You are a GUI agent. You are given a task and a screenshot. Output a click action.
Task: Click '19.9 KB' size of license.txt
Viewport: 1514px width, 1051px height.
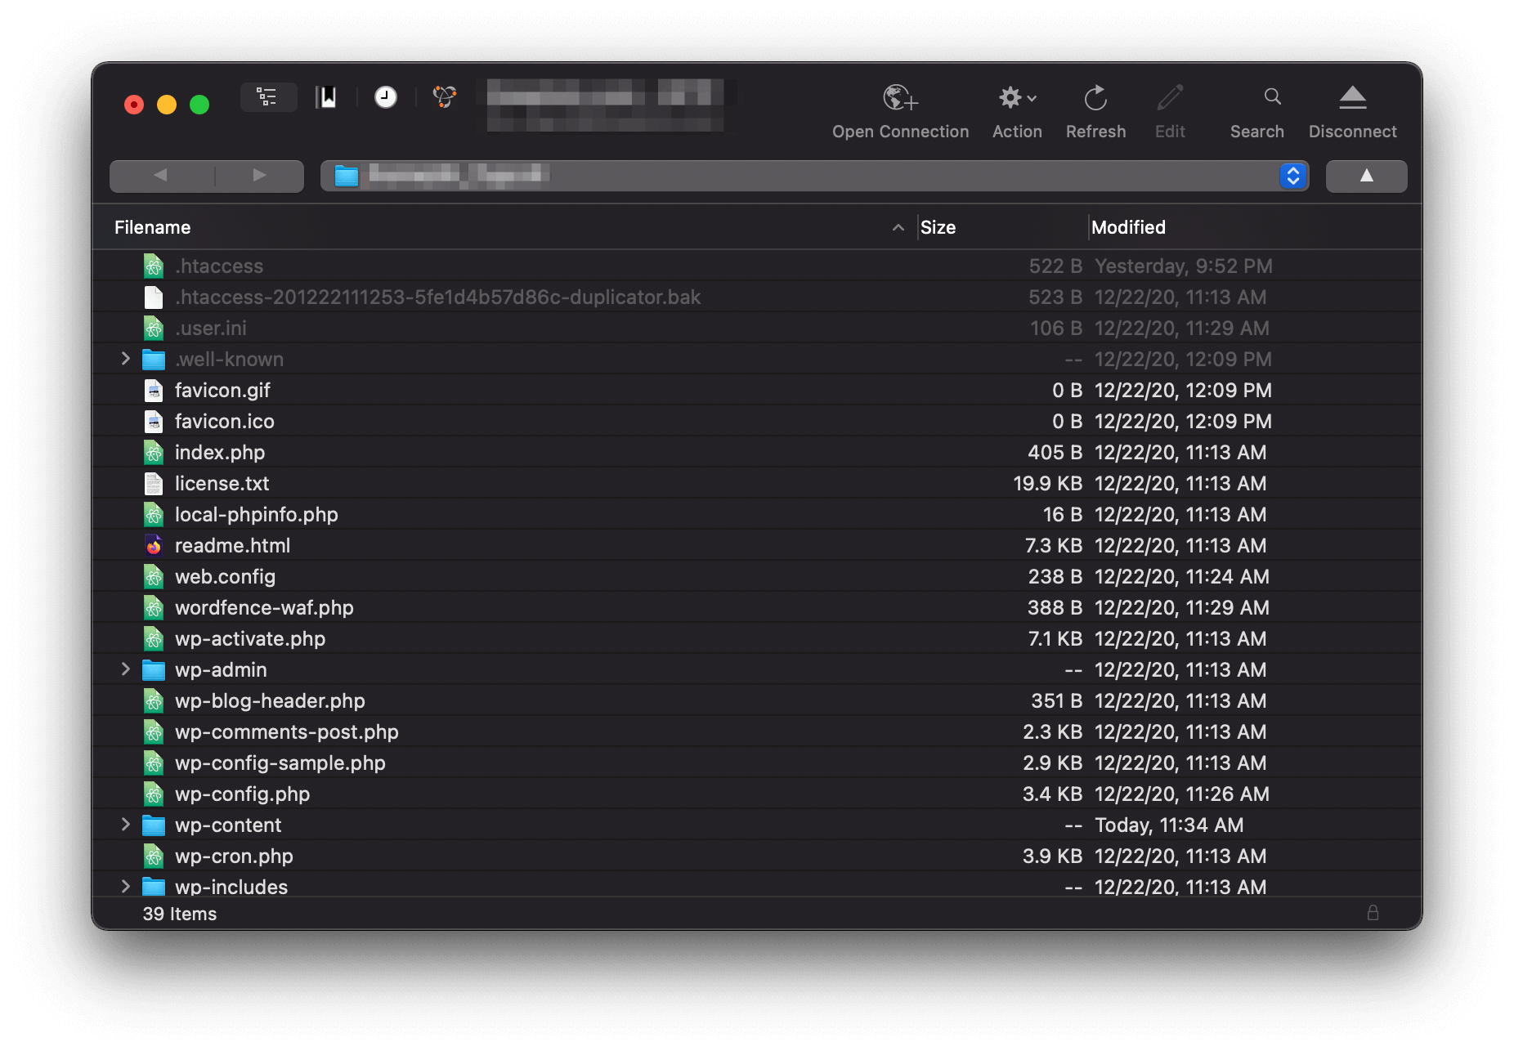(x=1047, y=483)
